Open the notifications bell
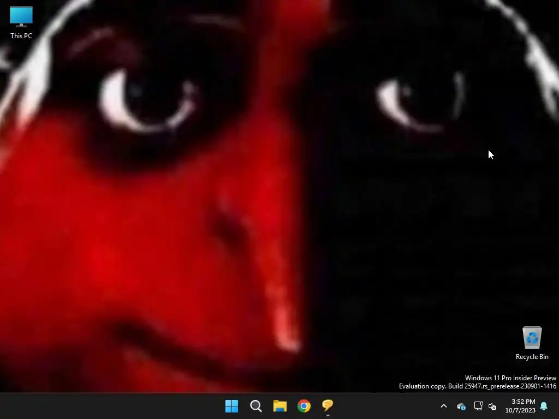 tap(544, 406)
